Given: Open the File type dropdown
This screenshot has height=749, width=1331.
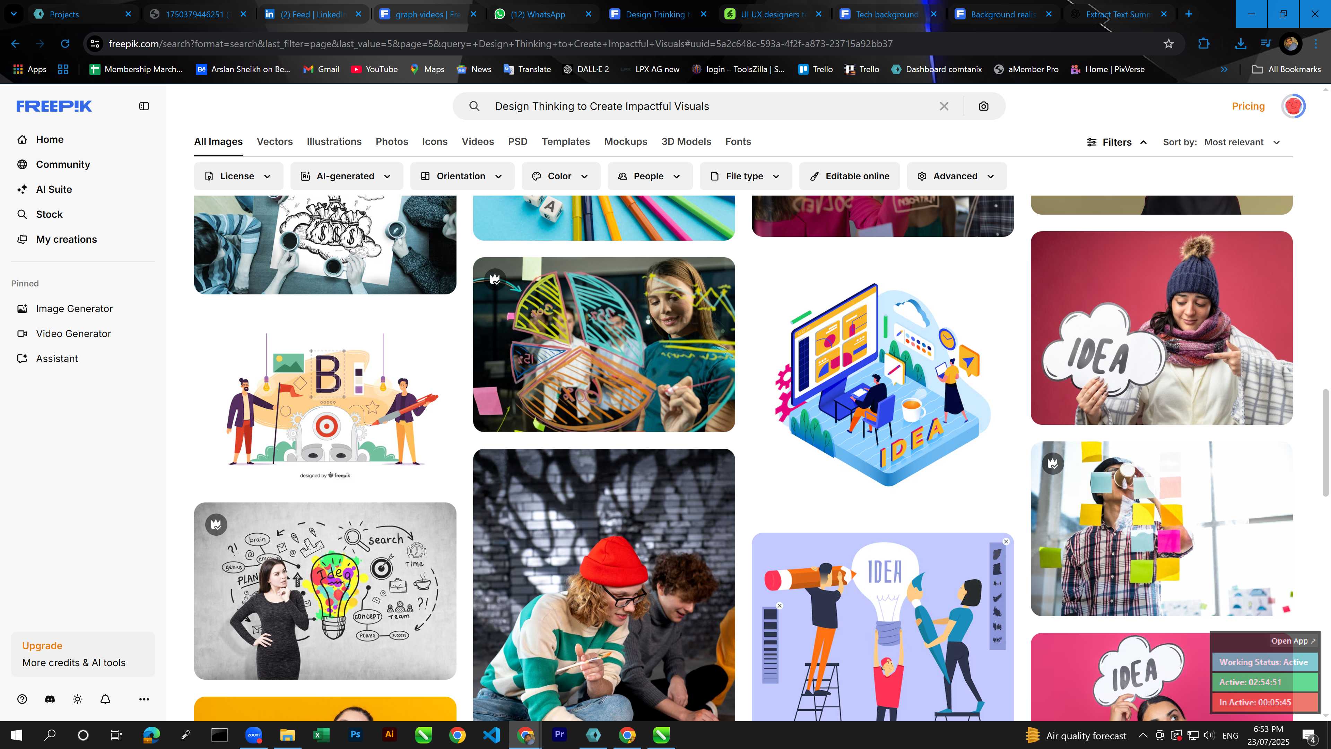Looking at the screenshot, I should point(745,176).
